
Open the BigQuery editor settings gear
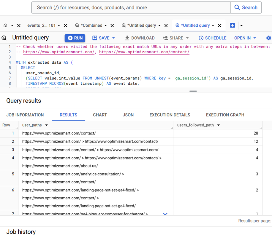(x=268, y=38)
